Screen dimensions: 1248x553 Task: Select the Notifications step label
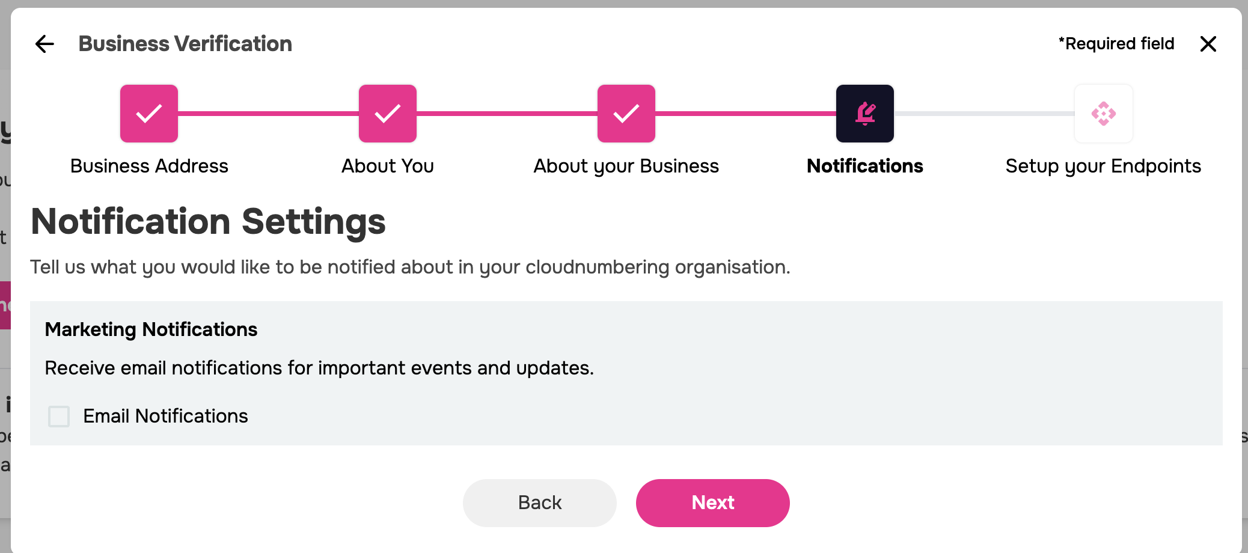865,166
